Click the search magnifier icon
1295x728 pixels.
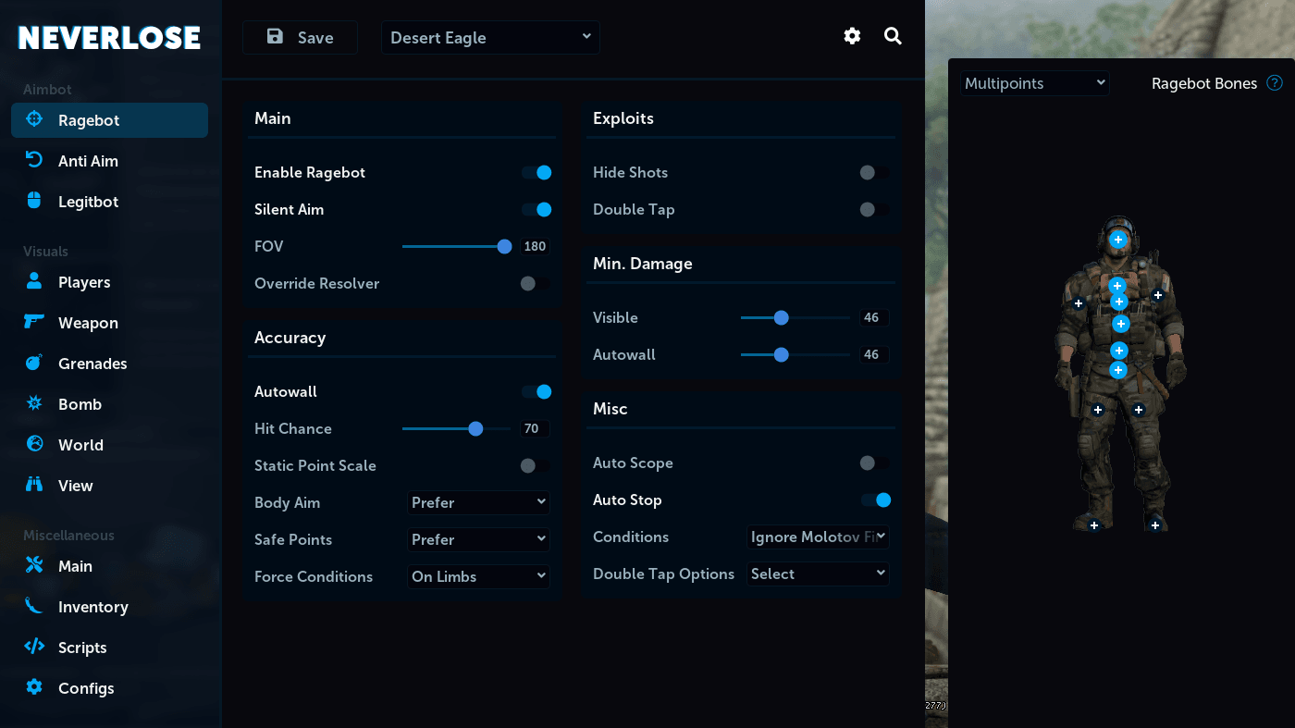pyautogui.click(x=893, y=36)
